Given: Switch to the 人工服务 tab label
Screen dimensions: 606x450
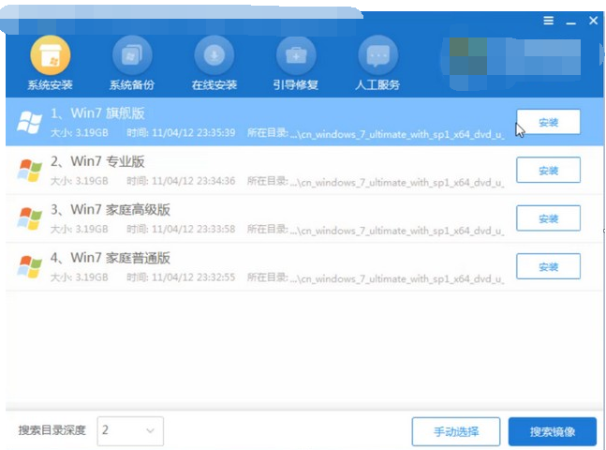Looking at the screenshot, I should (x=377, y=84).
